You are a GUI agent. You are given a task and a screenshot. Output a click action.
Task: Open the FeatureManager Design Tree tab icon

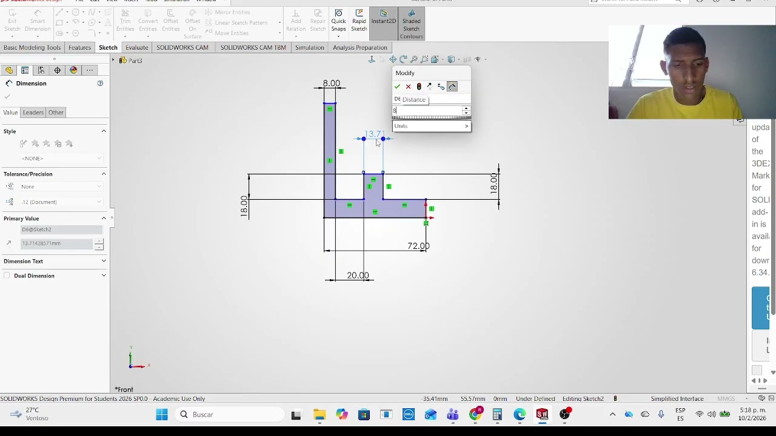click(9, 70)
